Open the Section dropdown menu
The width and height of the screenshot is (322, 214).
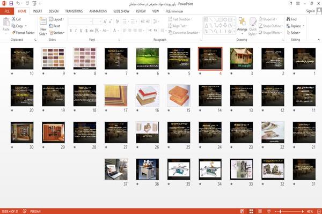57,33
